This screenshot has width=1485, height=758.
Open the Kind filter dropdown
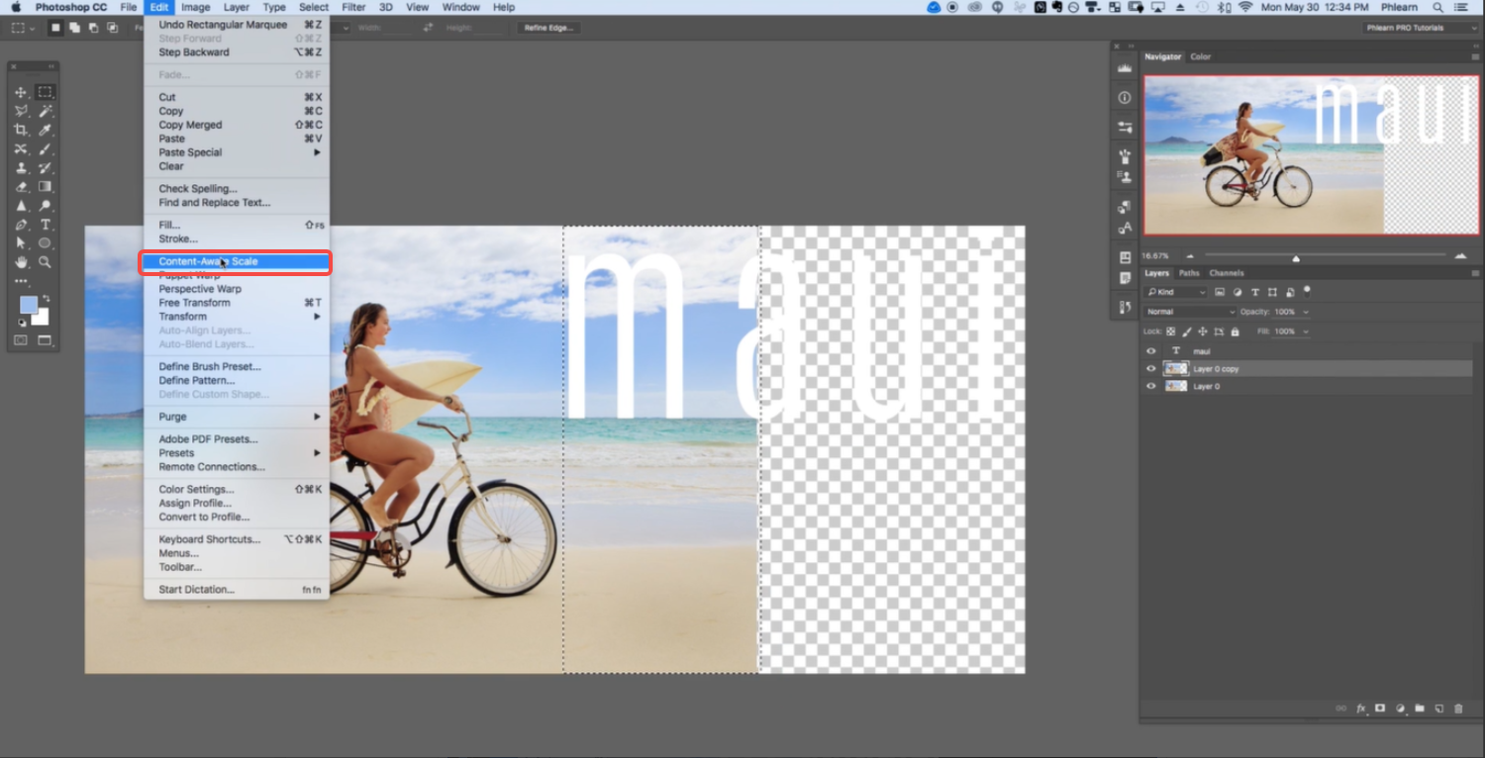pyautogui.click(x=1177, y=292)
